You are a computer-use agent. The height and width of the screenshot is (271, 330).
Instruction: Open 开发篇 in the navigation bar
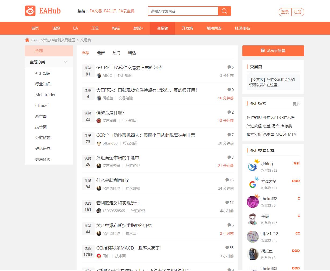(x=187, y=28)
